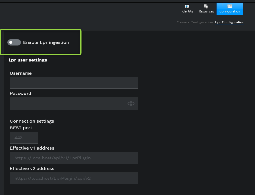The width and height of the screenshot is (255, 195).
Task: Click inside the Username input field
Action: coord(73,83)
